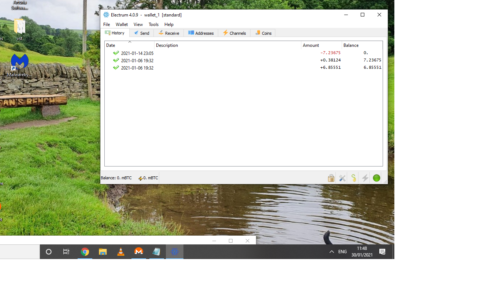Viewport: 498px width, 281px height.
Task: Open the Wallet menu
Action: (x=121, y=24)
